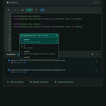Image resolution: width=106 pixels, height=106 pixels.
Task: Click the 'Load from Device' button
Action: (x=64, y=82)
